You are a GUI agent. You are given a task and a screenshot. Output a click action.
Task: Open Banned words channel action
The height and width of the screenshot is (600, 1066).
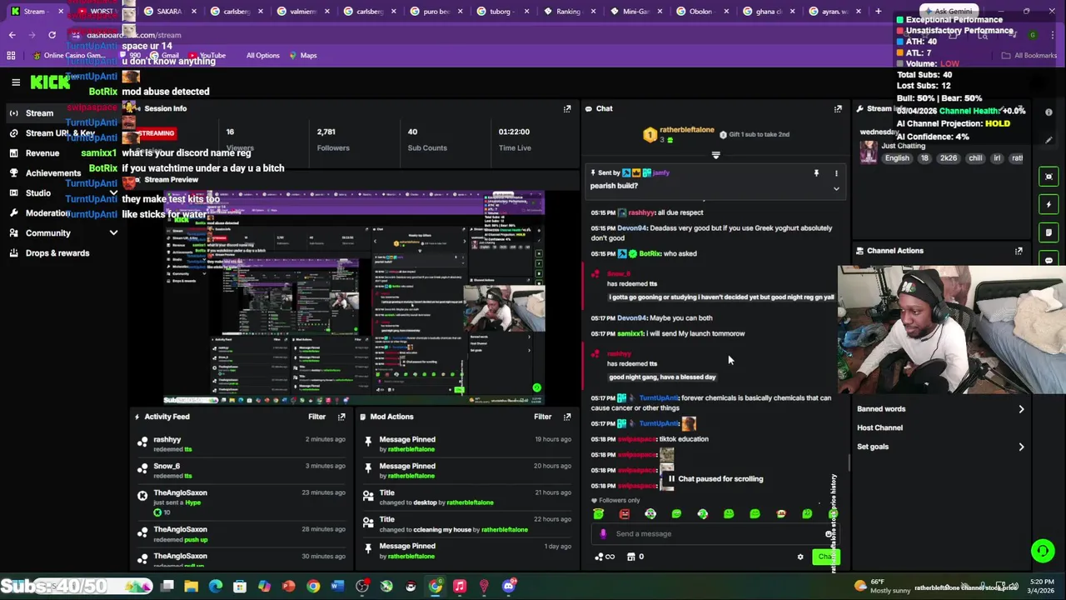[940, 409]
